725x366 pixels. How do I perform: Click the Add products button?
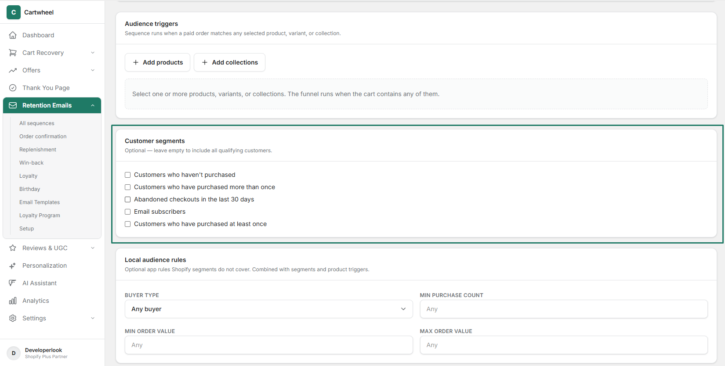click(x=157, y=62)
